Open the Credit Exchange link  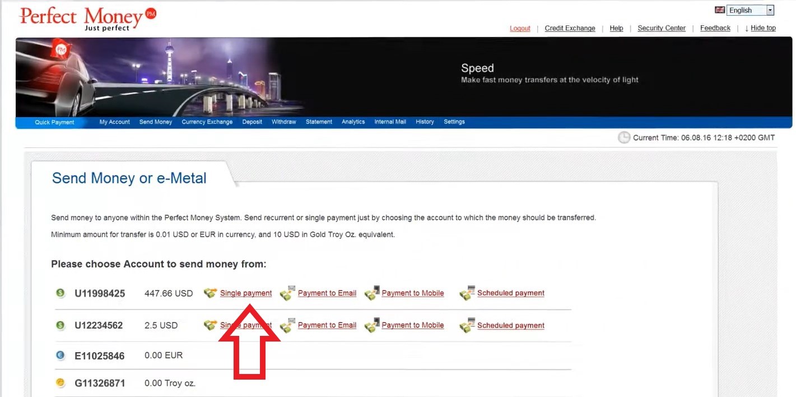coord(570,28)
